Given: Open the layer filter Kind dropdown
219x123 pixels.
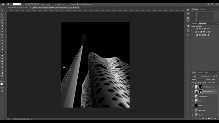Looking at the screenshot, I should (196, 77).
